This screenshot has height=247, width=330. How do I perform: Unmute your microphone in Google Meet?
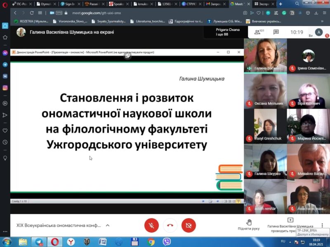pos(151,226)
